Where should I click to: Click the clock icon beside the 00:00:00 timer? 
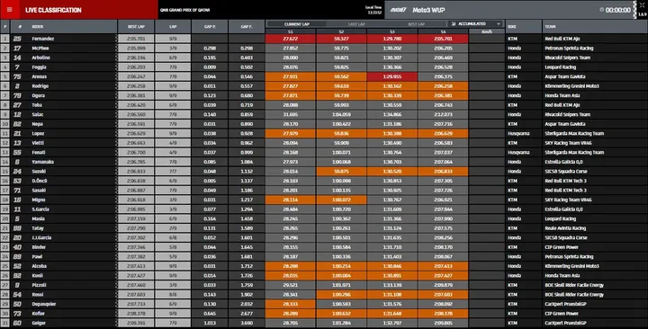(601, 10)
